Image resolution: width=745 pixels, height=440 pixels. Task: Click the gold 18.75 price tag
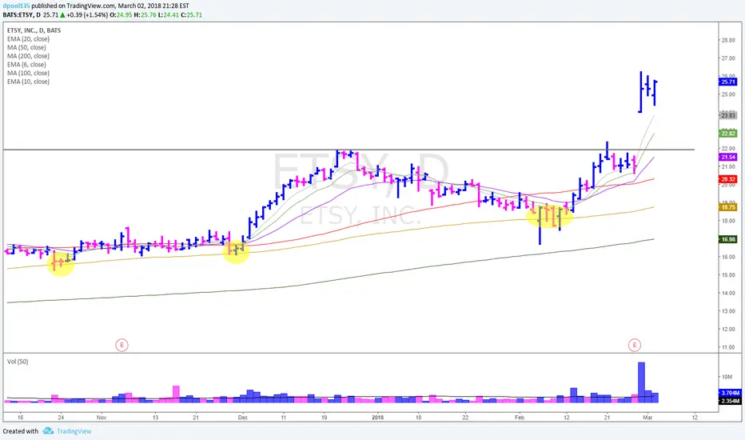728,207
